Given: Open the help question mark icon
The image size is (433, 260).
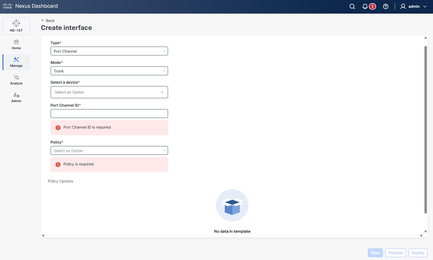Looking at the screenshot, I should pos(386,6).
